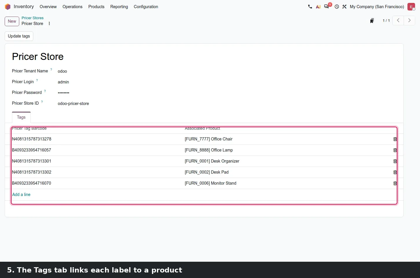Open the Pricer Stores breadcrumb link
The width and height of the screenshot is (420, 278).
click(x=32, y=18)
